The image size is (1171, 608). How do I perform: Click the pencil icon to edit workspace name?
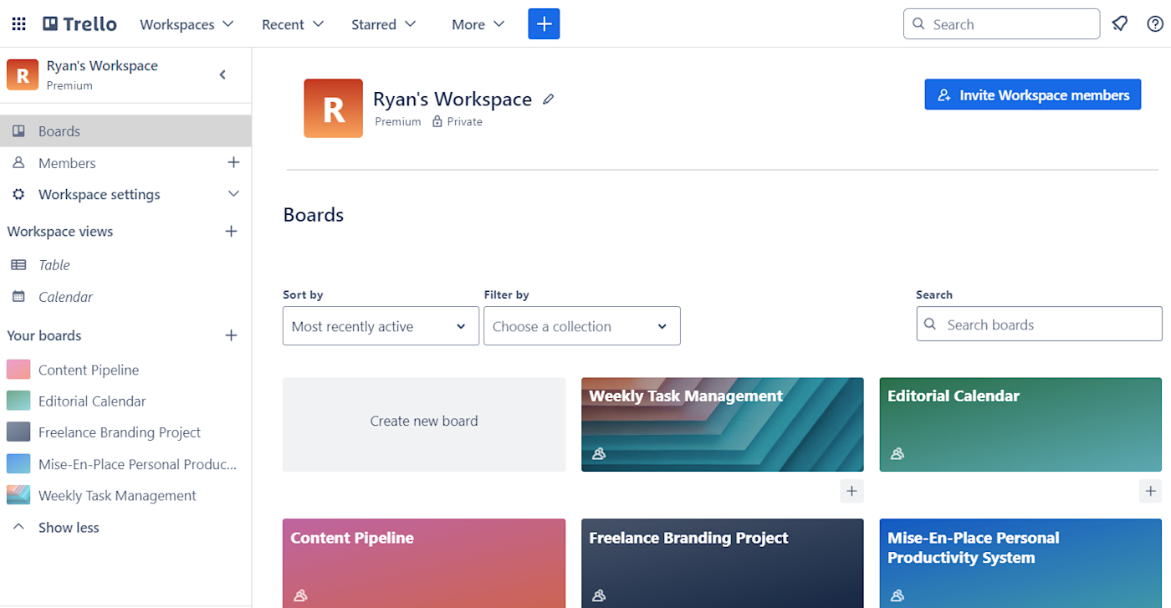pyautogui.click(x=549, y=99)
